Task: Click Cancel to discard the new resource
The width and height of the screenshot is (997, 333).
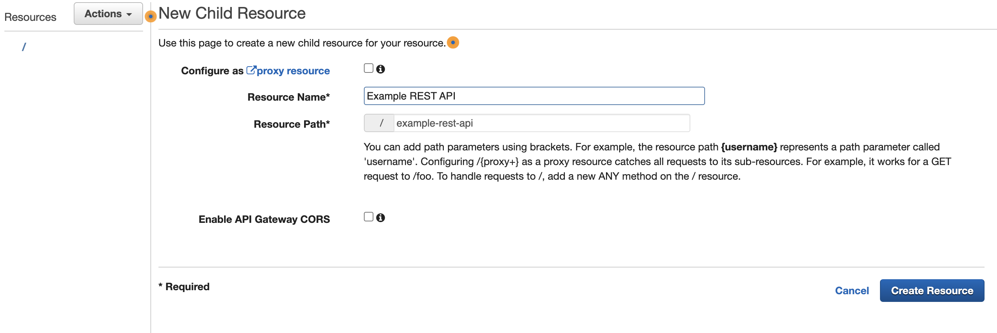Action: 852,291
